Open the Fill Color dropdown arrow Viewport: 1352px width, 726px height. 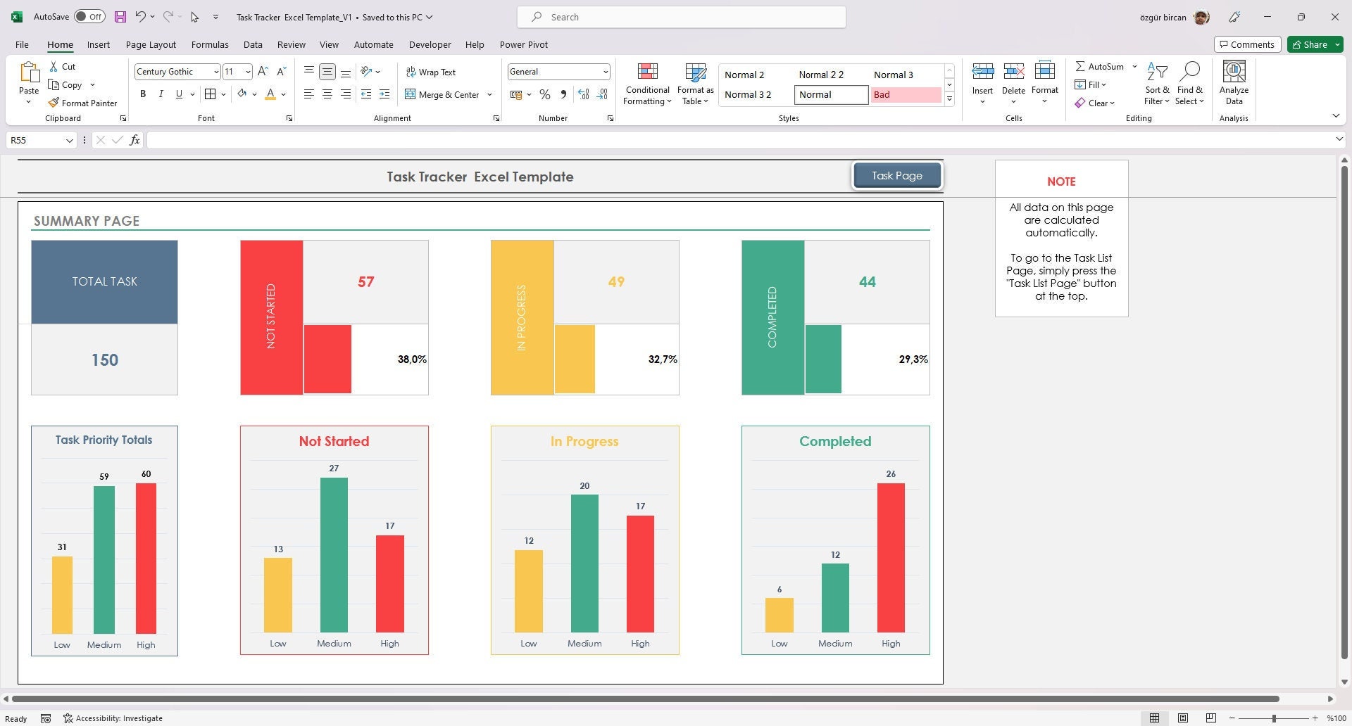click(255, 94)
